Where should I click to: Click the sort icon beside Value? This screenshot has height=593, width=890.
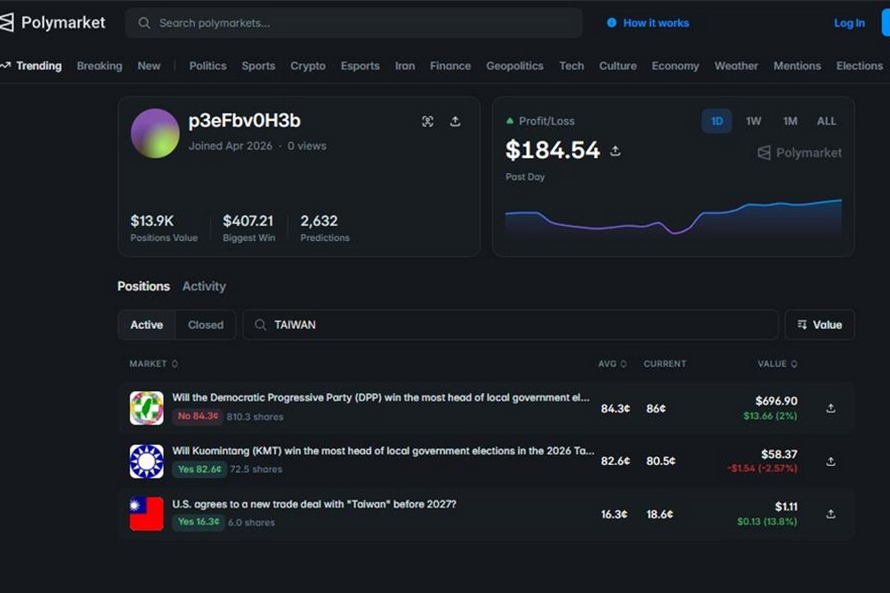pos(802,325)
